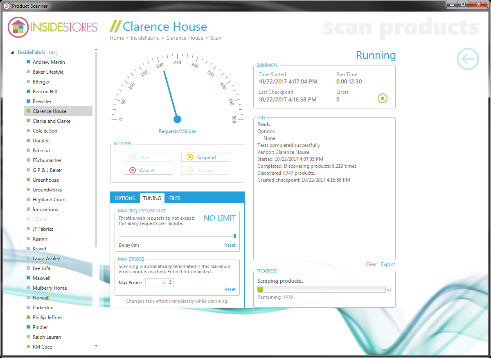The image size is (491, 358).
Task: Click the disabled Resume button
Action: tap(206, 170)
